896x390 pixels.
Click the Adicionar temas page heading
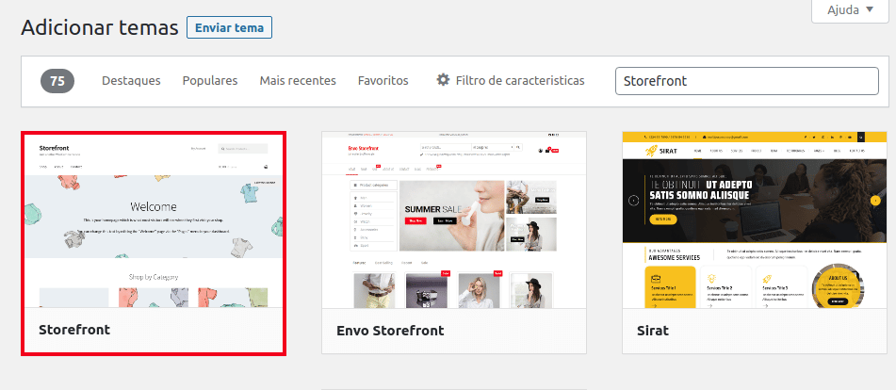point(100,27)
